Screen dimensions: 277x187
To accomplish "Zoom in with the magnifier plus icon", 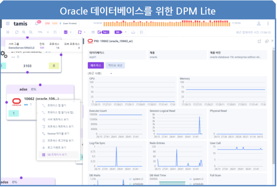I will click(24, 32).
